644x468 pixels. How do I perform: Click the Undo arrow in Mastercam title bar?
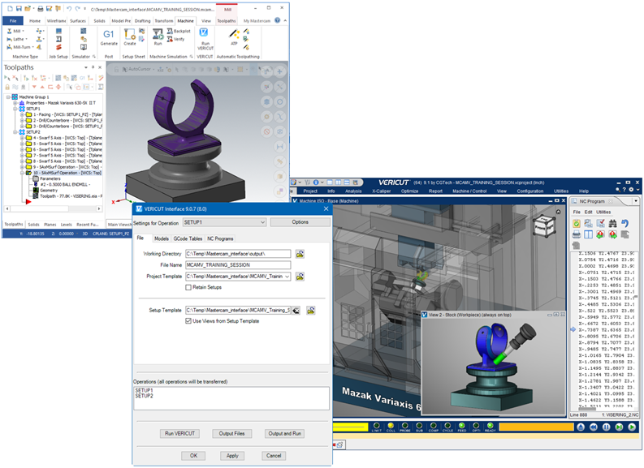point(68,8)
